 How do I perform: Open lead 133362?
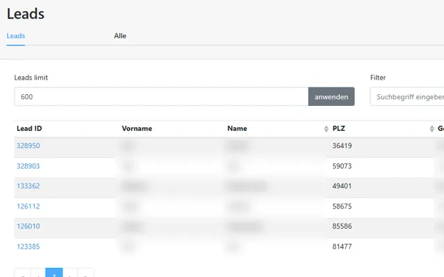pos(28,186)
